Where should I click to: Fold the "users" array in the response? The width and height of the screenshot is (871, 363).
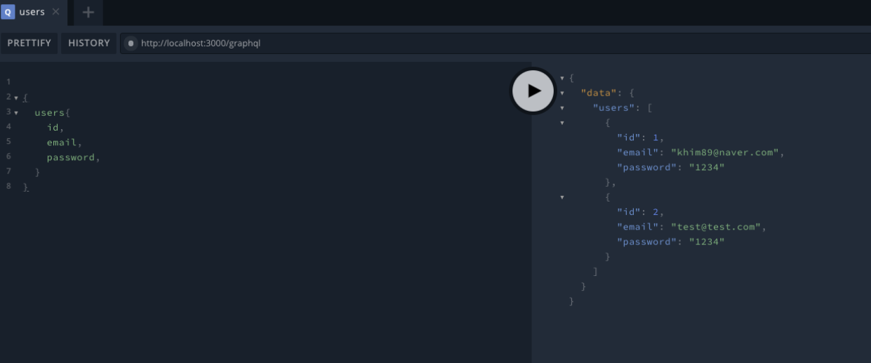(562, 108)
